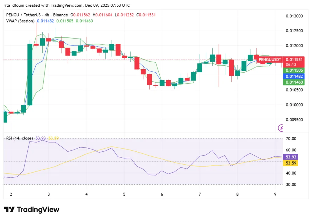Click the RSI (14, close) legend
312x220 pixels.
19,138
